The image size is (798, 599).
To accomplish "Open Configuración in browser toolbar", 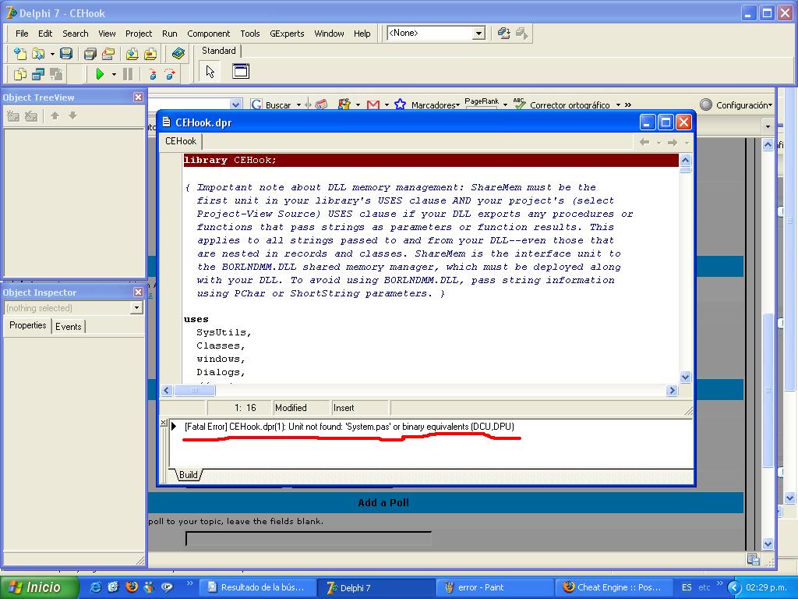I will [736, 105].
